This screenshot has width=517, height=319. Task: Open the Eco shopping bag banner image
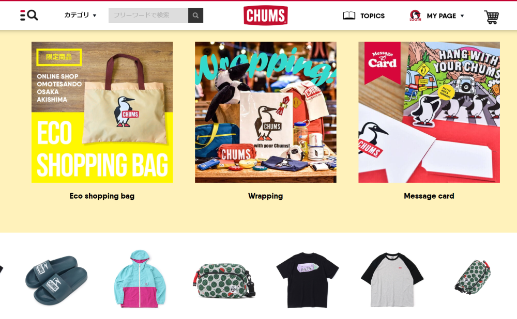(102, 112)
